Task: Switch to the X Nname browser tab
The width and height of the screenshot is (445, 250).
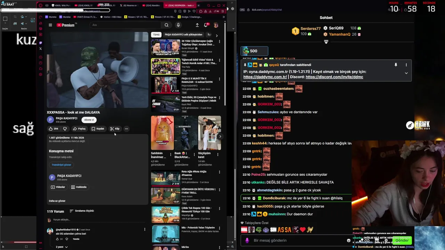Action: point(129,6)
